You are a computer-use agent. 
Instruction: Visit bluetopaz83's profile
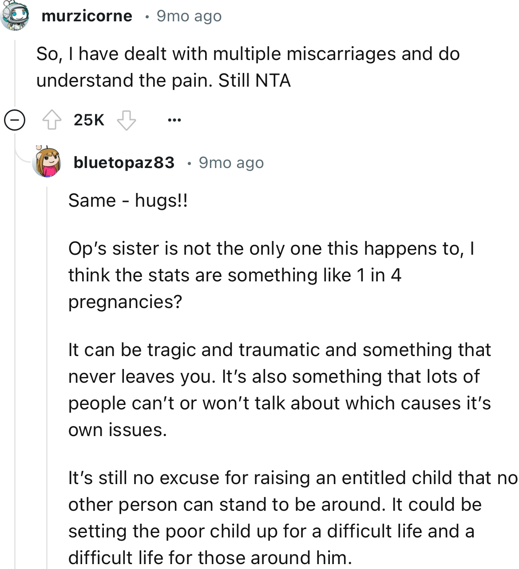tap(125, 162)
